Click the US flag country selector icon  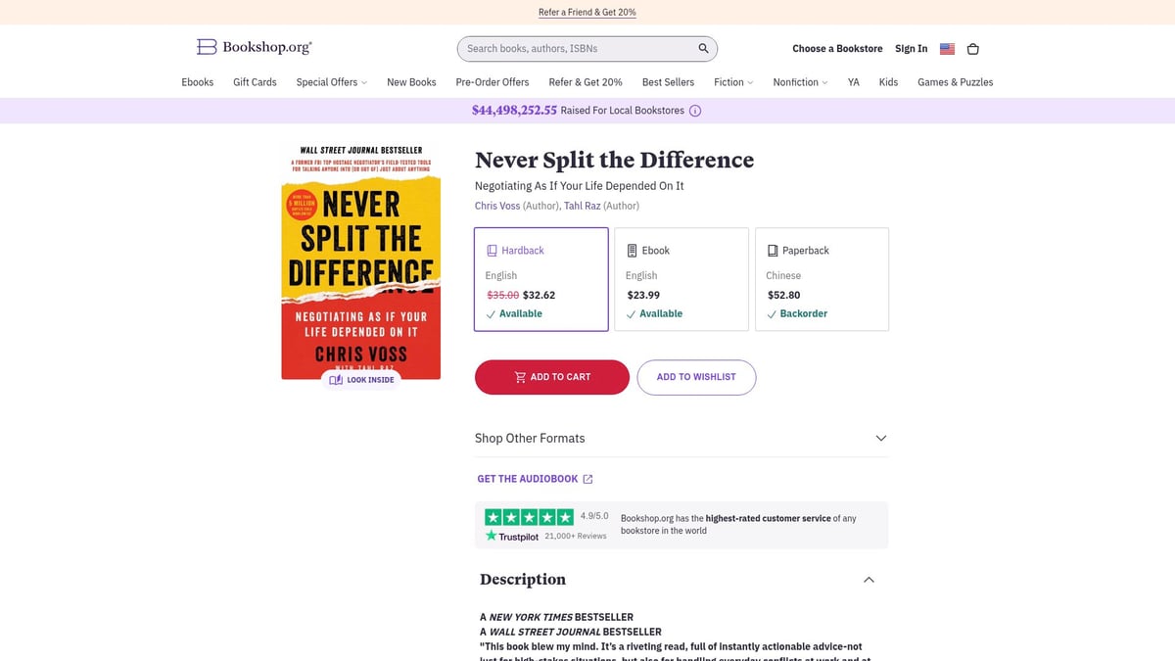(946, 48)
